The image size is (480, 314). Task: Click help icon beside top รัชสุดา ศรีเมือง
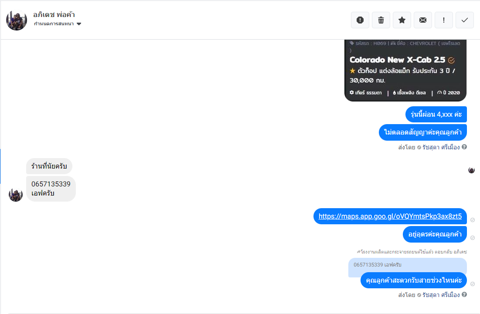pos(464,147)
